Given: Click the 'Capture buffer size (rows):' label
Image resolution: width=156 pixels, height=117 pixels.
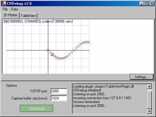Looking at the screenshot, I should (x=30, y=98).
